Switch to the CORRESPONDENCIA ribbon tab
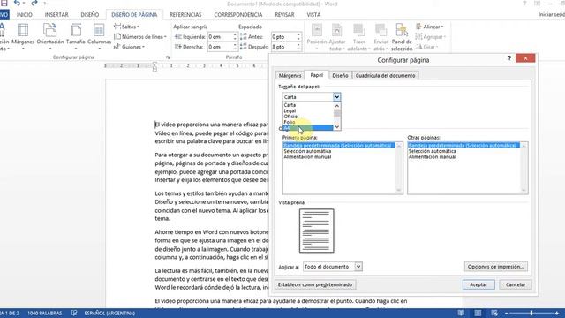 238,15
